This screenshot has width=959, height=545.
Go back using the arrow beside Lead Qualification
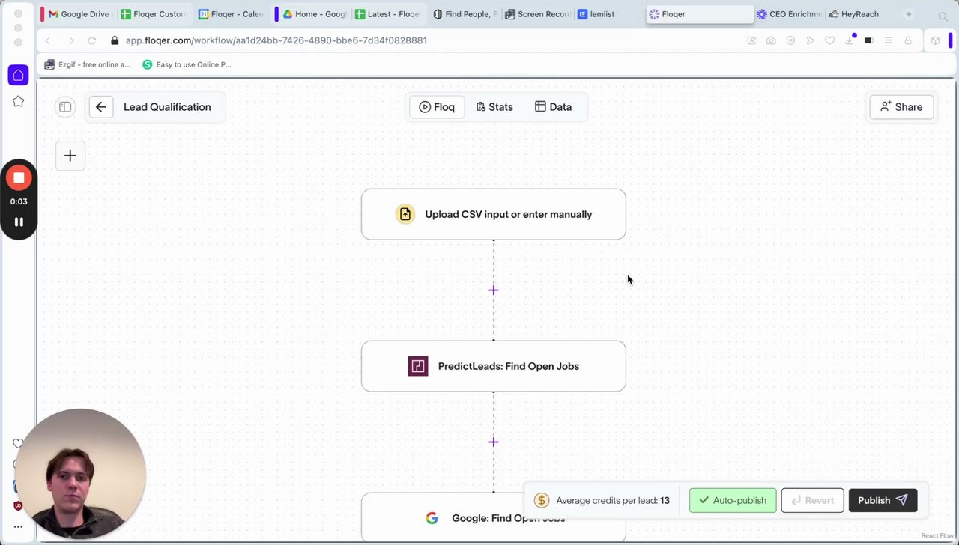pyautogui.click(x=101, y=107)
